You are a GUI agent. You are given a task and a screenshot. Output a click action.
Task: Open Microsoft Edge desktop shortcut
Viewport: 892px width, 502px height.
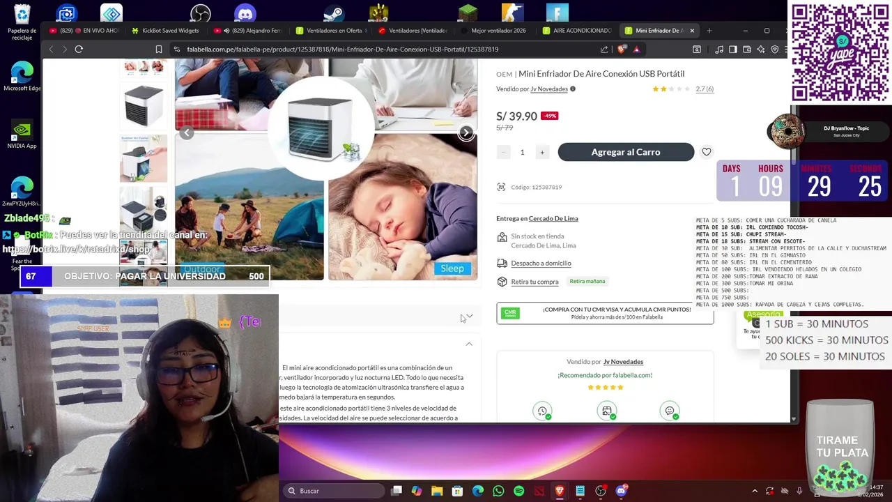22,77
